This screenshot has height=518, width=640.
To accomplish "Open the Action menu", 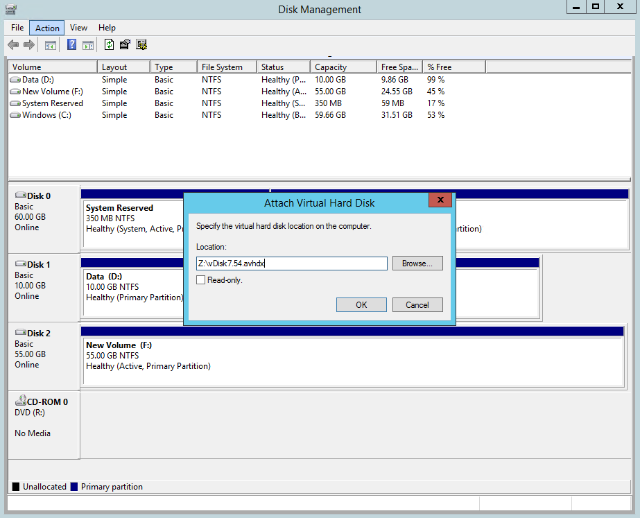I will pos(47,28).
